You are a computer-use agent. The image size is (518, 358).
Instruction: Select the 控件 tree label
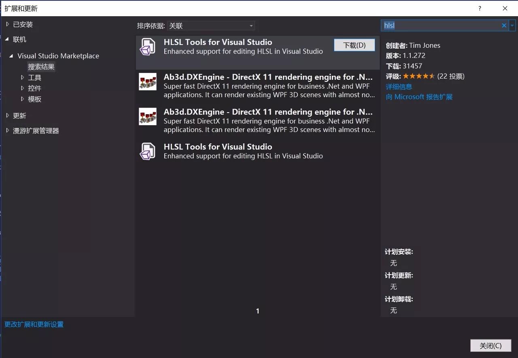35,88
